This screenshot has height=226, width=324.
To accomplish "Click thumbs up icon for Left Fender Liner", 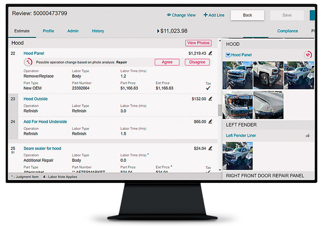I will click(308, 136).
